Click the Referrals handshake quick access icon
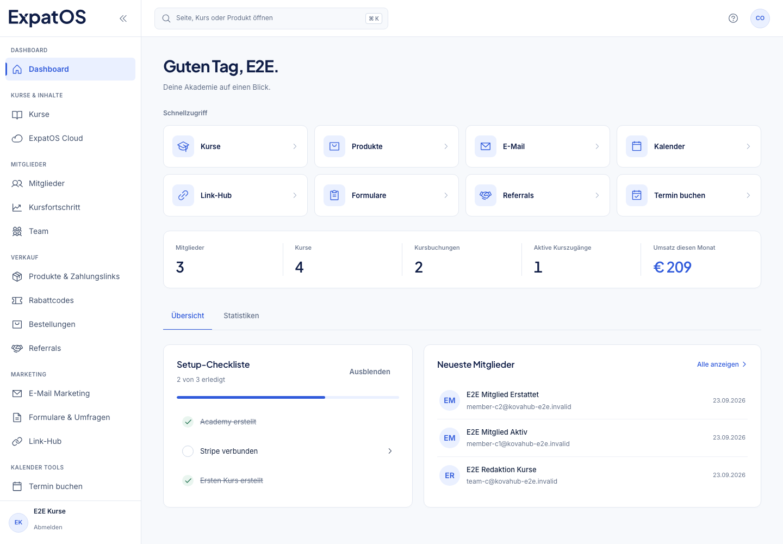 486,195
